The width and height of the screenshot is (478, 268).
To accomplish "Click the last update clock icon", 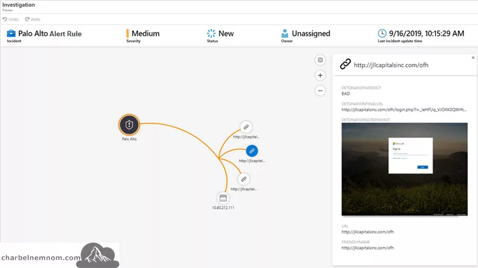I will pyautogui.click(x=382, y=33).
